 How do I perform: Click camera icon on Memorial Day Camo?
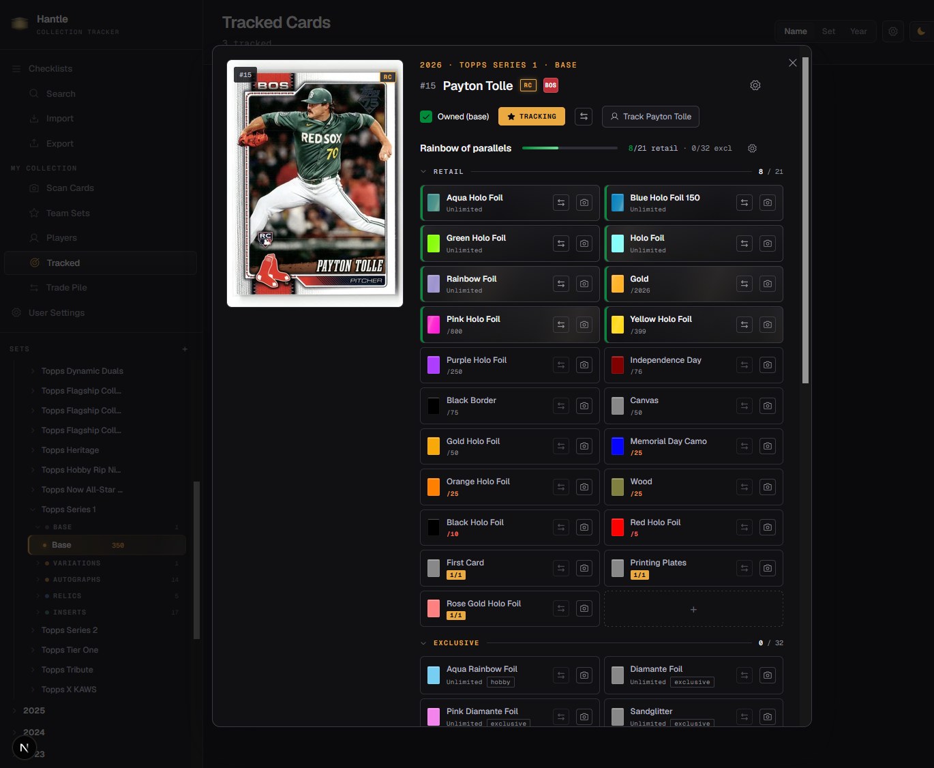(768, 446)
